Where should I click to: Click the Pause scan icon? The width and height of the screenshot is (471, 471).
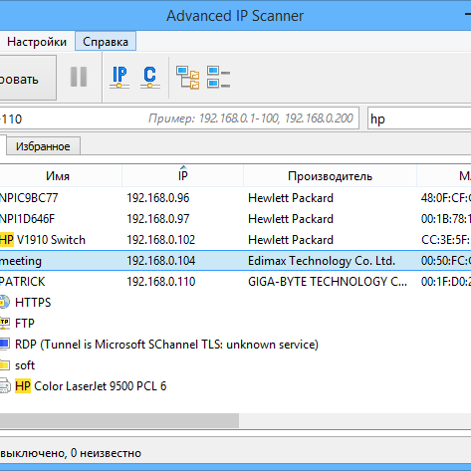tap(79, 77)
